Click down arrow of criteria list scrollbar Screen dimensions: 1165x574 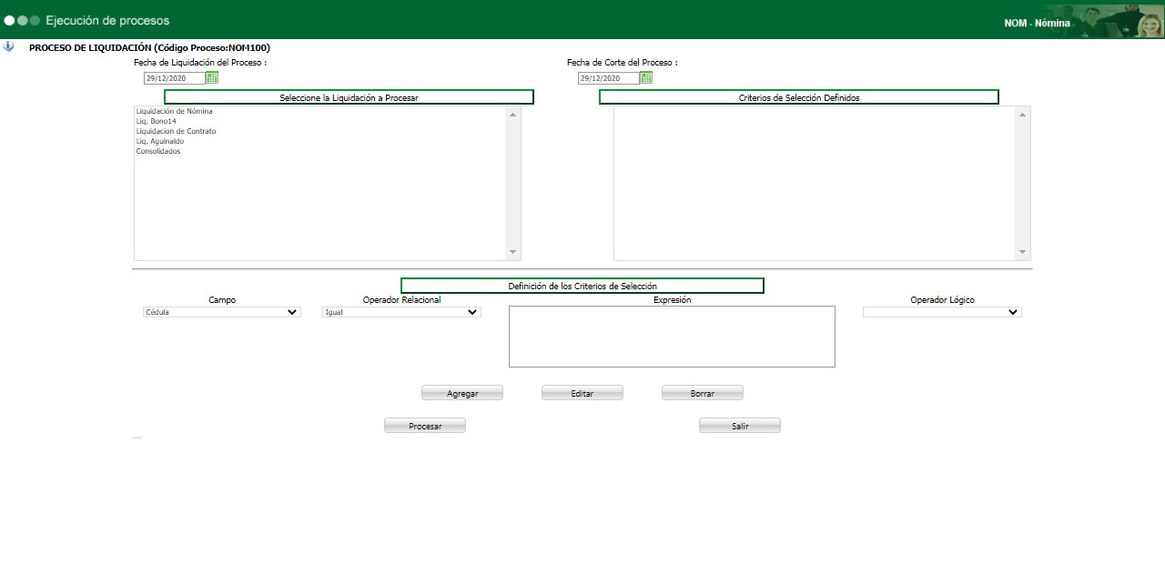pos(1023,252)
